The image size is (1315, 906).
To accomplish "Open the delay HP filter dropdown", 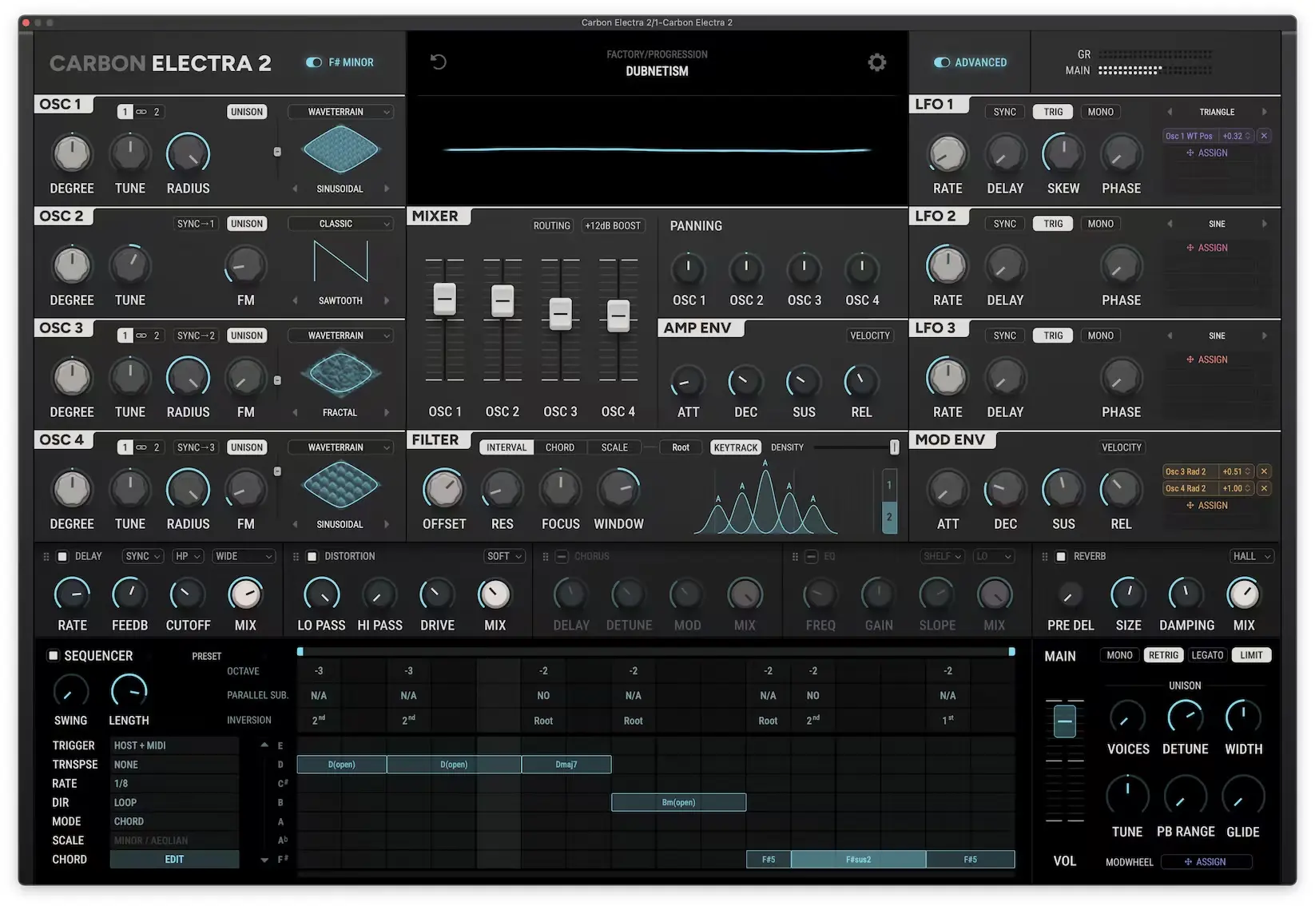I will point(188,556).
